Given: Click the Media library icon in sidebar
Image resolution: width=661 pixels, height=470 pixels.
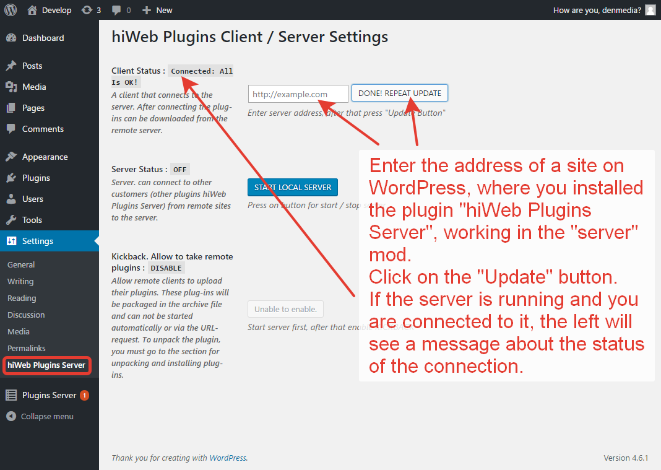Looking at the screenshot, I should tap(11, 87).
